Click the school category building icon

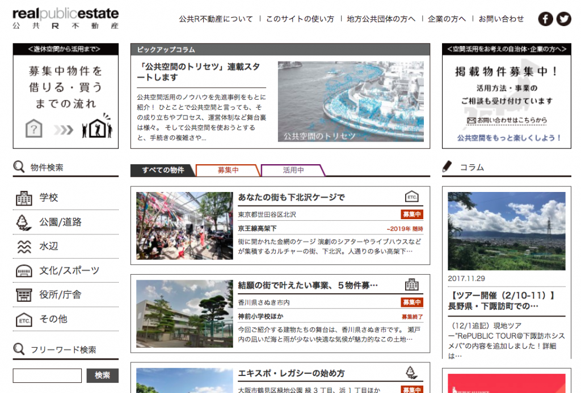(24, 198)
